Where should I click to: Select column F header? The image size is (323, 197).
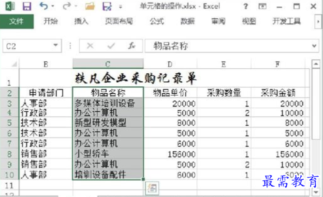278,64
